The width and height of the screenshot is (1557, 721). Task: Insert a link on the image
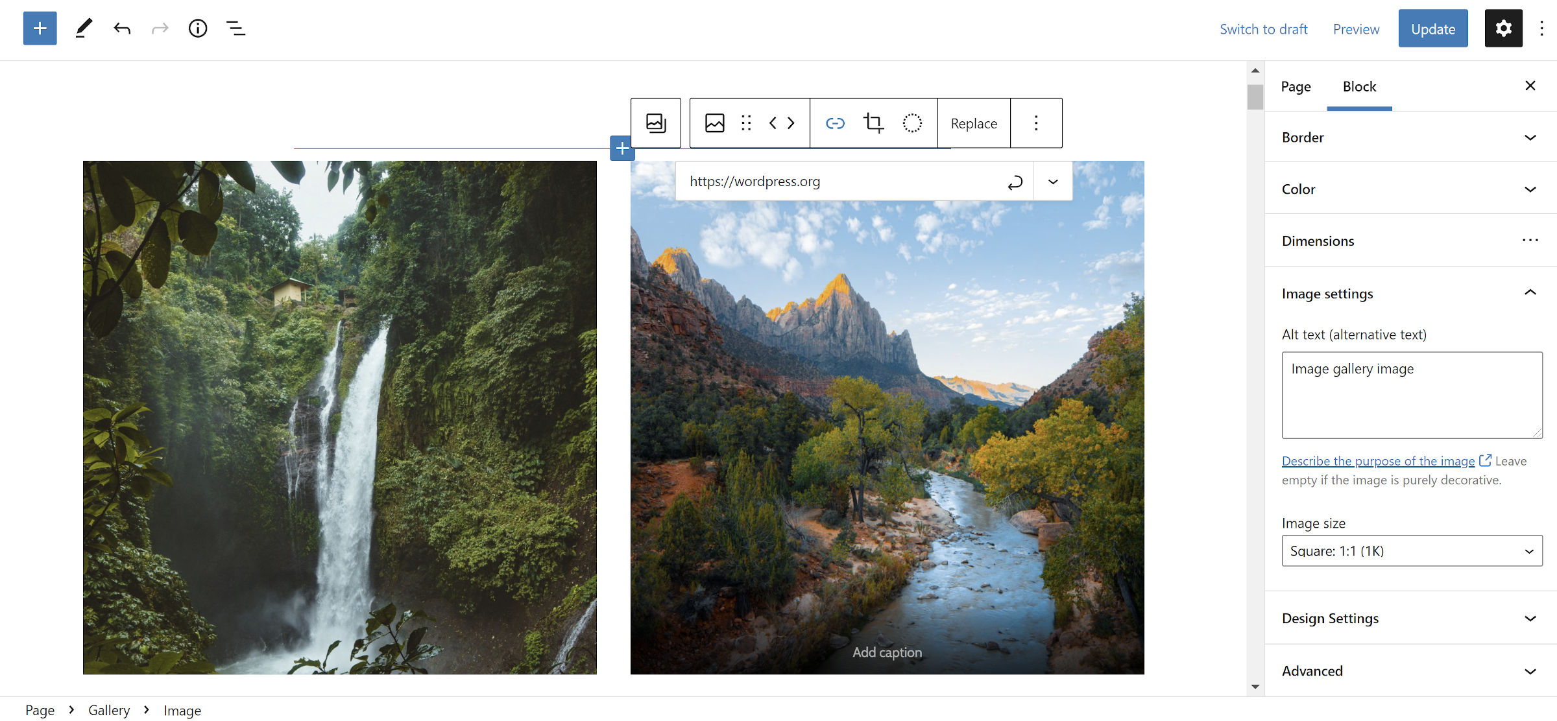tap(835, 123)
